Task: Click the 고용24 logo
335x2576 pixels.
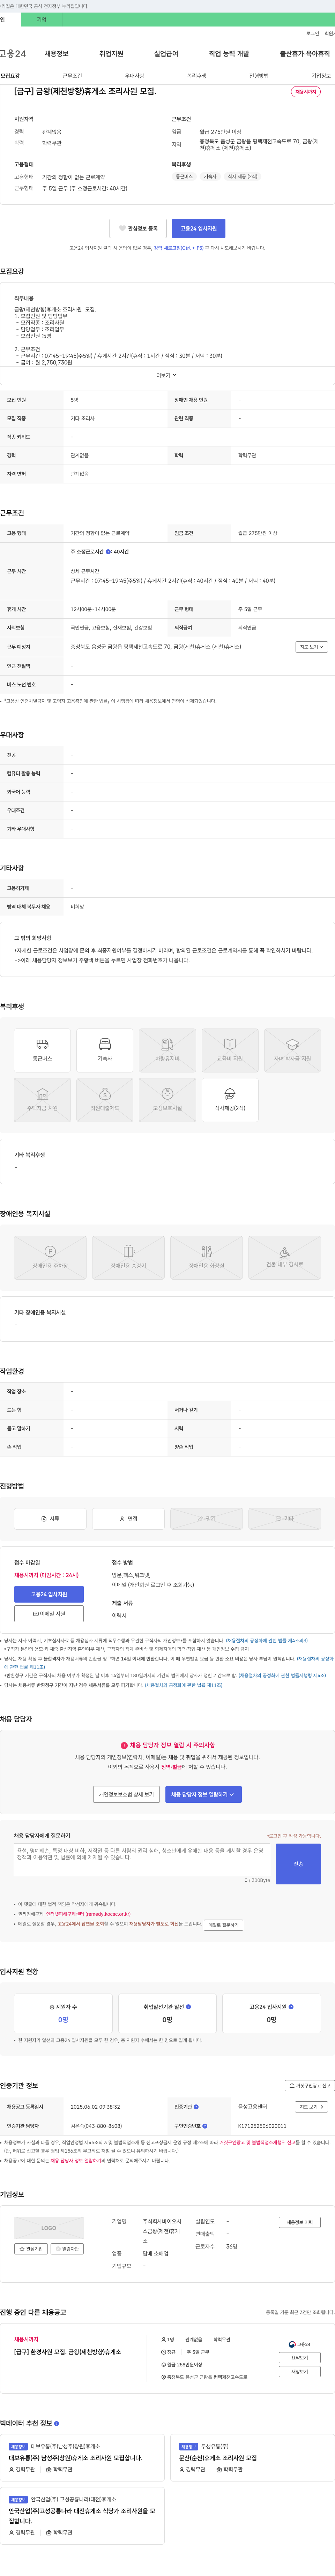Action: (13, 54)
